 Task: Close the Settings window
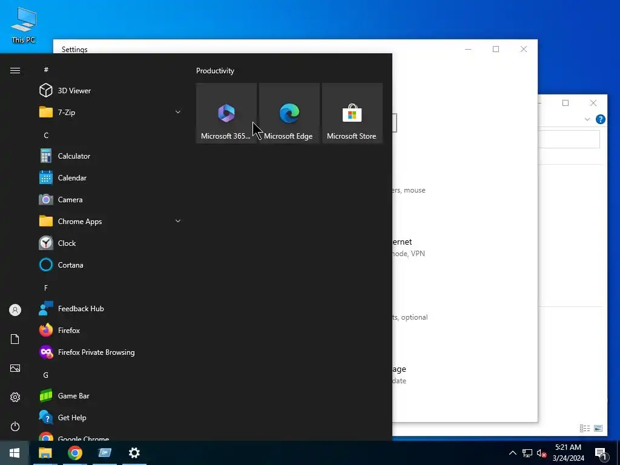click(x=524, y=49)
